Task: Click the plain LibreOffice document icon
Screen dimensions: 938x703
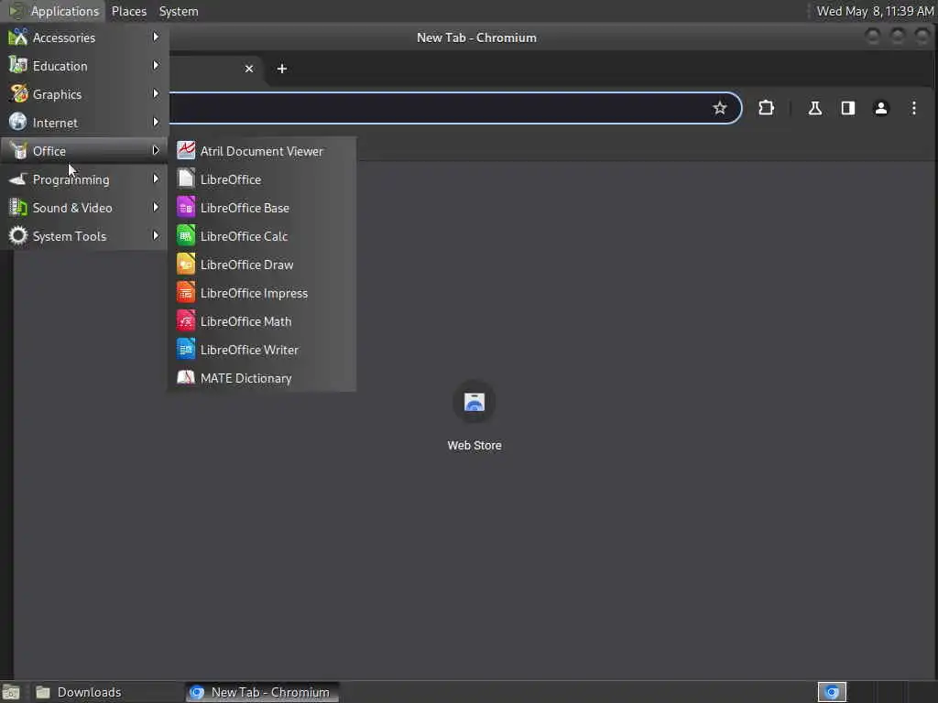Action: pyautogui.click(x=185, y=178)
